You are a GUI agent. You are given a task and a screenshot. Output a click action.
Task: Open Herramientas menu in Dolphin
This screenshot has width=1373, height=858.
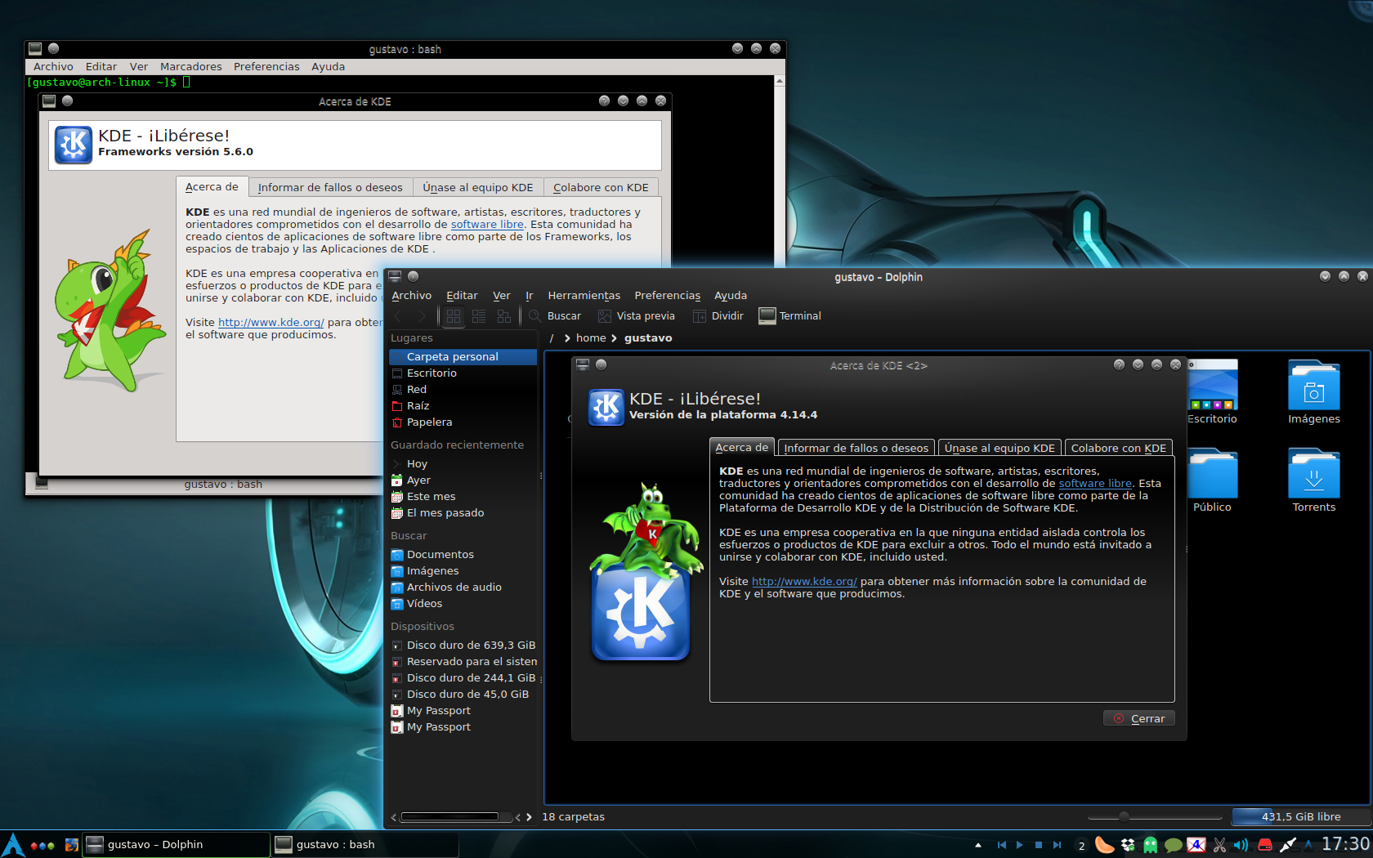pyautogui.click(x=584, y=296)
